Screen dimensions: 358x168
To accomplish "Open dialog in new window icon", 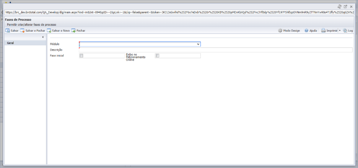I will (345, 7).
